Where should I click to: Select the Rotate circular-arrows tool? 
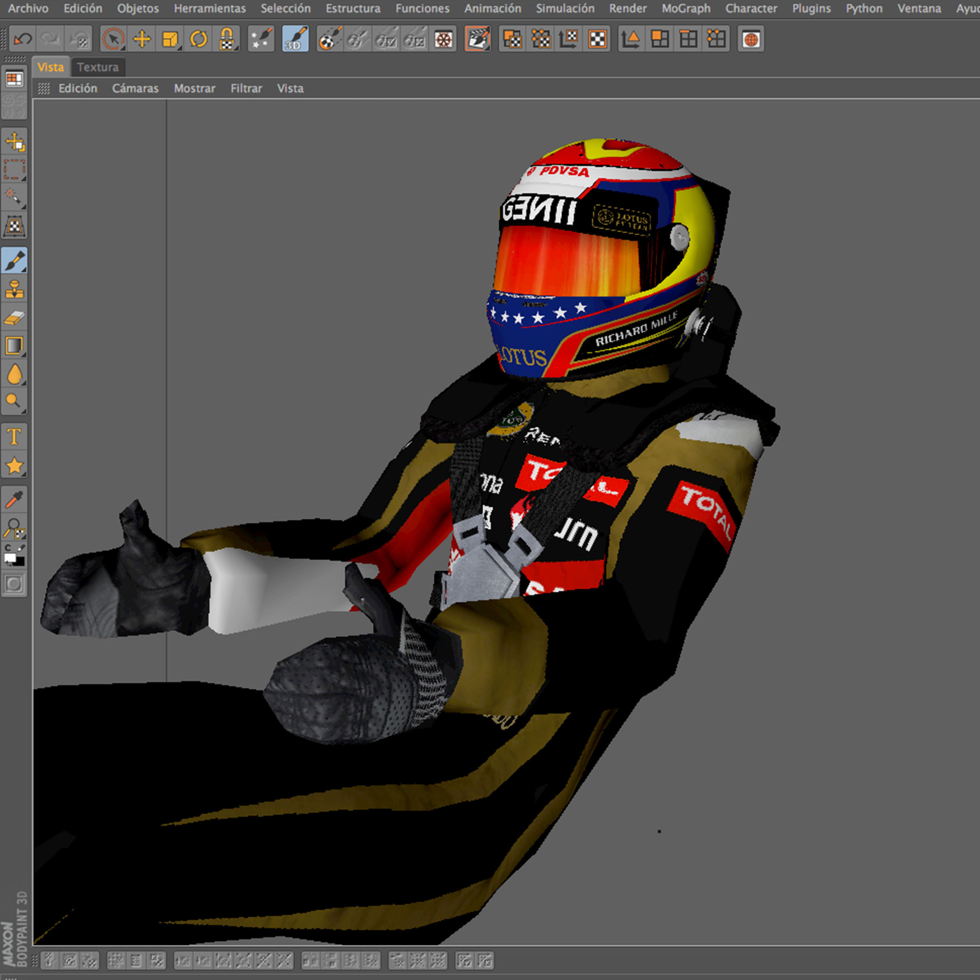point(198,39)
